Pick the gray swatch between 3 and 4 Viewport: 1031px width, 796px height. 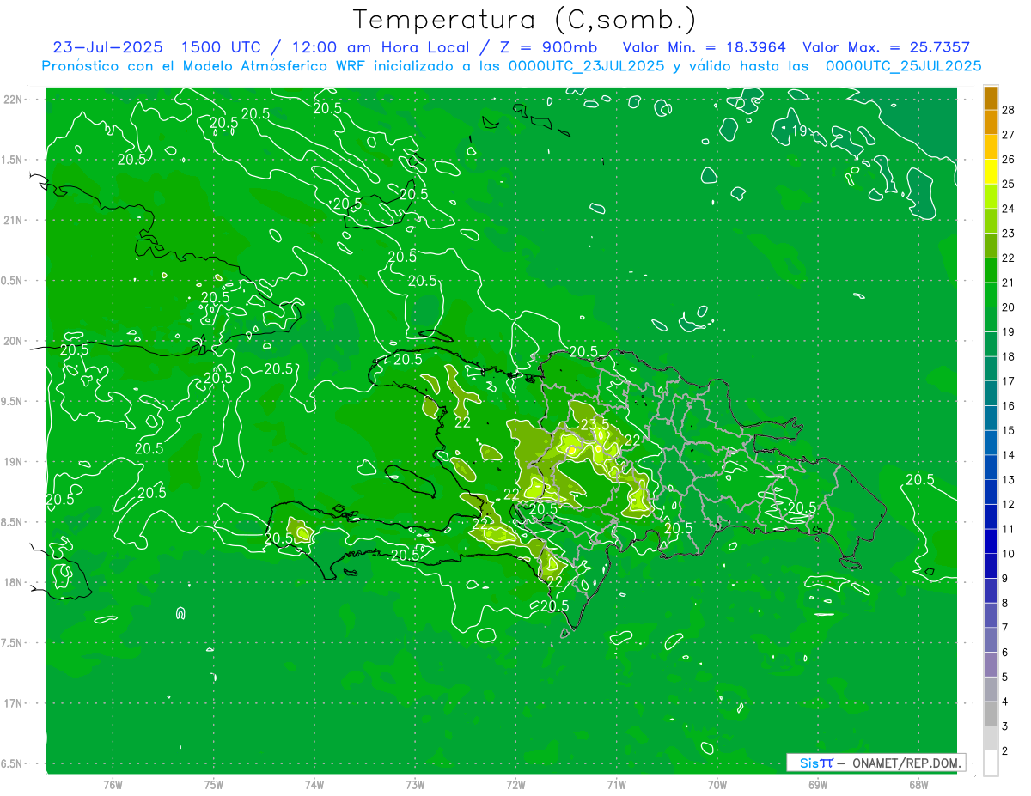(x=991, y=714)
